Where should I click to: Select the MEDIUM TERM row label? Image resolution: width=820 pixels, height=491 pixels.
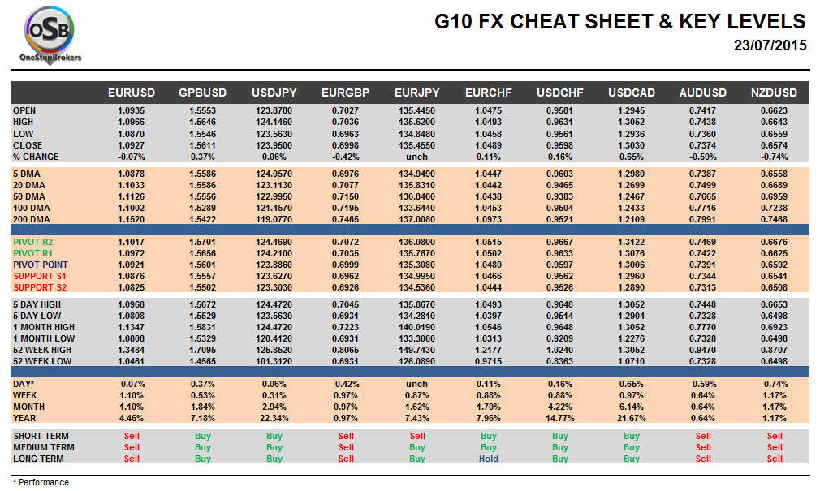(x=44, y=447)
